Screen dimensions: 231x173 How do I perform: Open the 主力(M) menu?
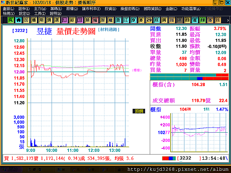(x=40, y=9)
